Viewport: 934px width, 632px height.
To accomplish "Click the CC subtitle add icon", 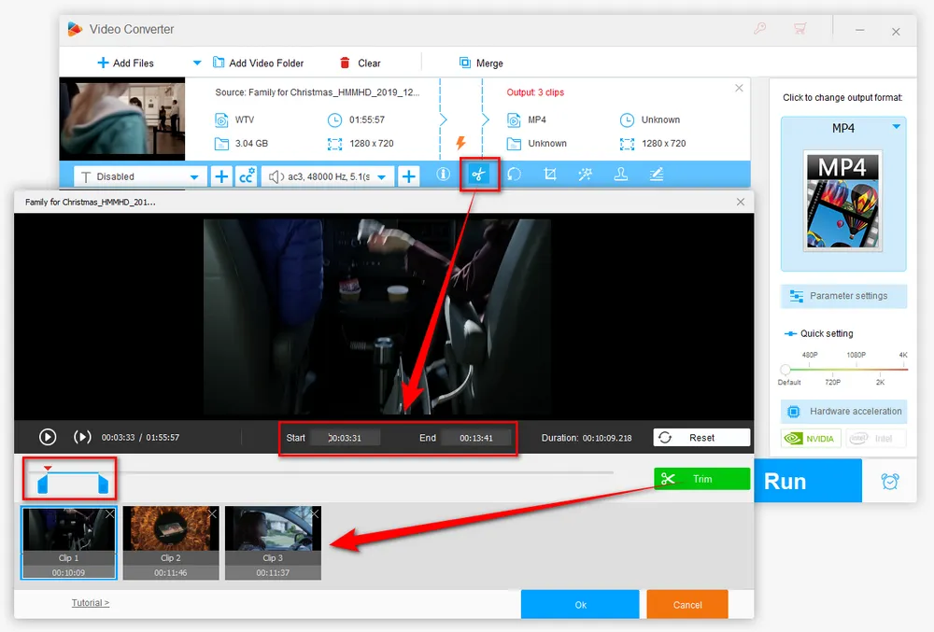I will (247, 176).
